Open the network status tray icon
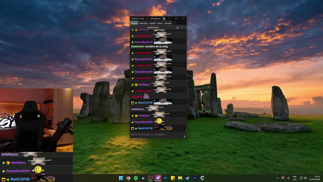323x182 pixels. pos(301,178)
